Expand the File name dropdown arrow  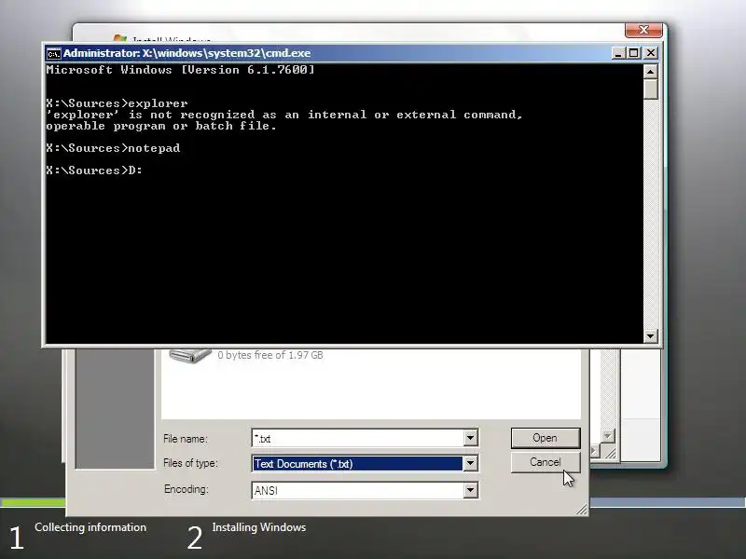(x=471, y=438)
